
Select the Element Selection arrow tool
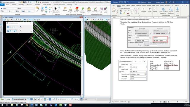56,10
